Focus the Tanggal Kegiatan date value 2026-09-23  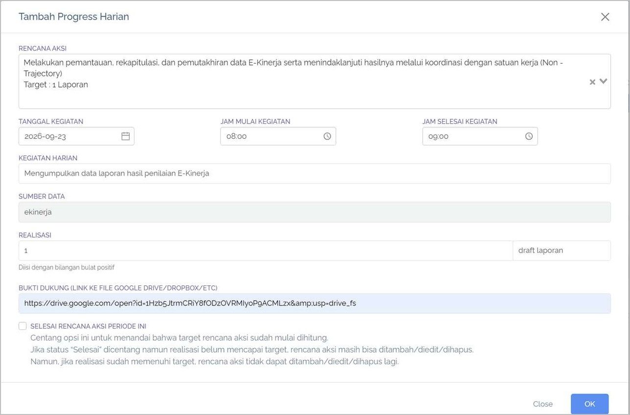click(x=45, y=136)
